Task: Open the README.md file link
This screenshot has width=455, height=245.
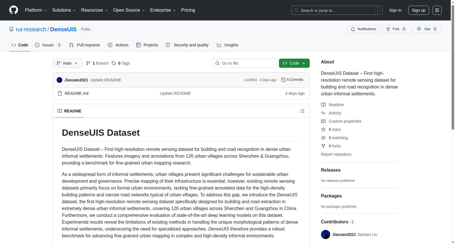Action: [x=76, y=93]
